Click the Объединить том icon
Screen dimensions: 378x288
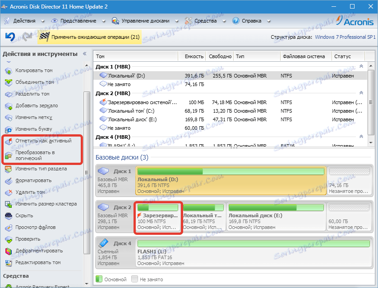point(9,82)
